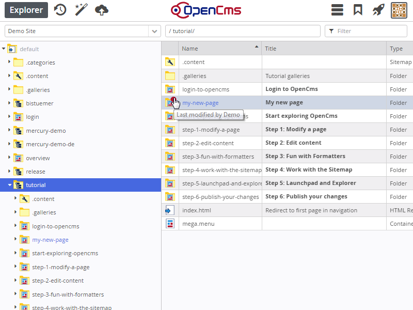Open the rocket launchpad icon
This screenshot has width=413, height=310.
tap(378, 10)
